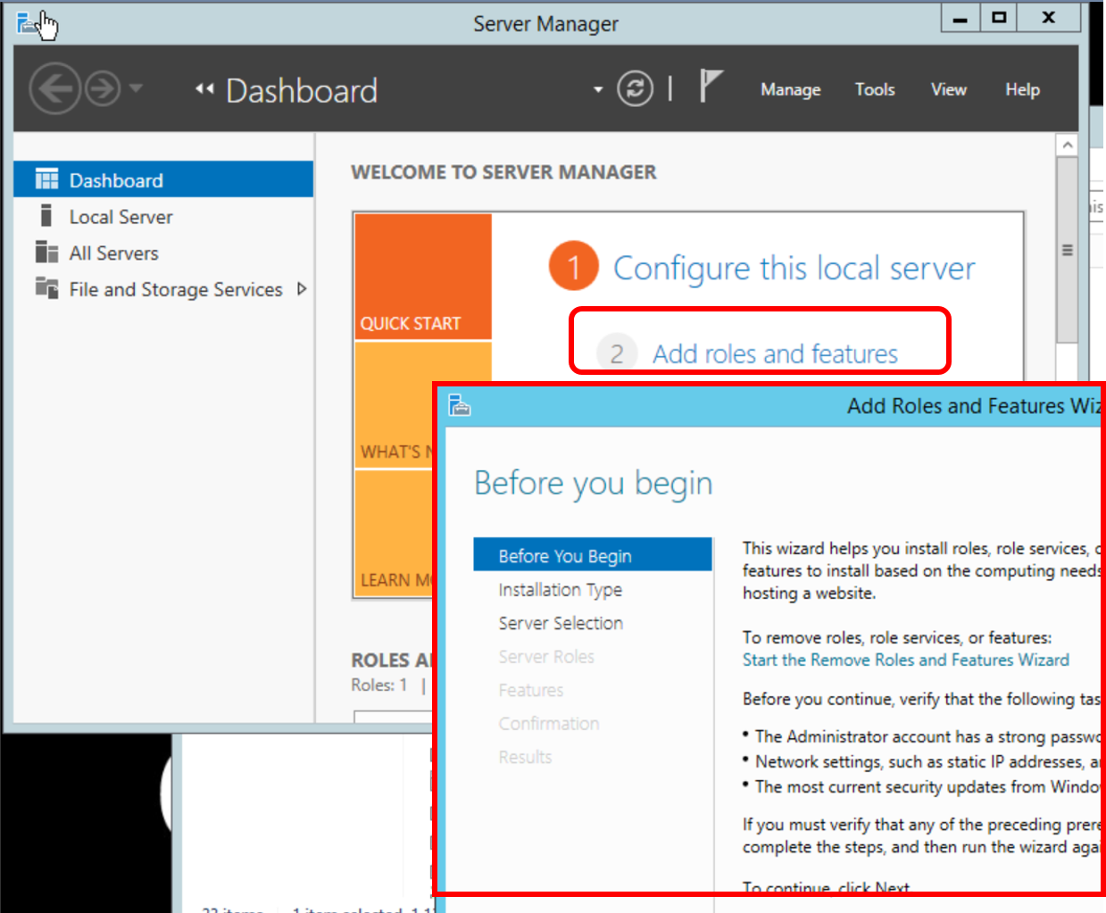Select the LEARN MORE tile
The image size is (1106, 913).
point(394,533)
